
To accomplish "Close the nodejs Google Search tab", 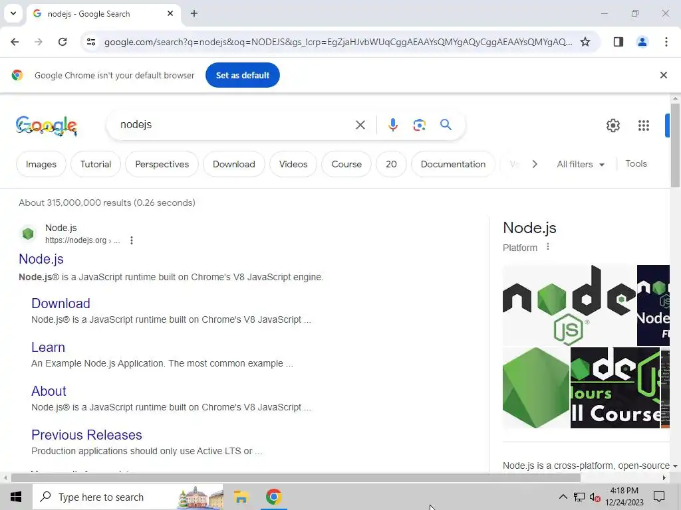I will 170,13.
